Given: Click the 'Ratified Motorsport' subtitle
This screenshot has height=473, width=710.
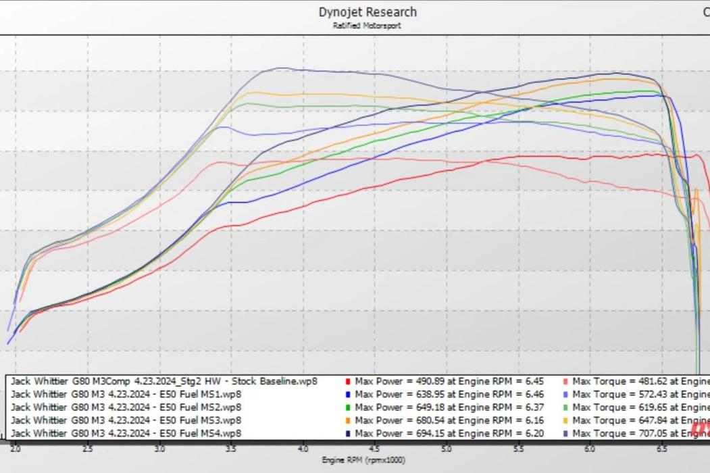Looking at the screenshot, I should (x=367, y=26).
